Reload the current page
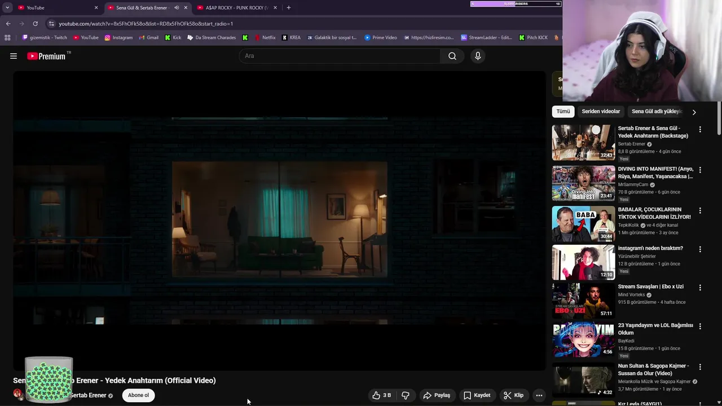 (x=35, y=24)
